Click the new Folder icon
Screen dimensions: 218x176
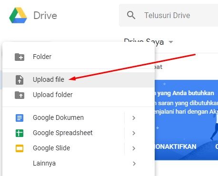click(20, 57)
